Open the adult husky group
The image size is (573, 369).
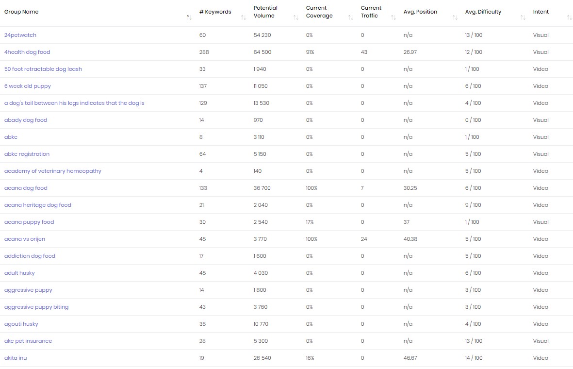(x=19, y=273)
